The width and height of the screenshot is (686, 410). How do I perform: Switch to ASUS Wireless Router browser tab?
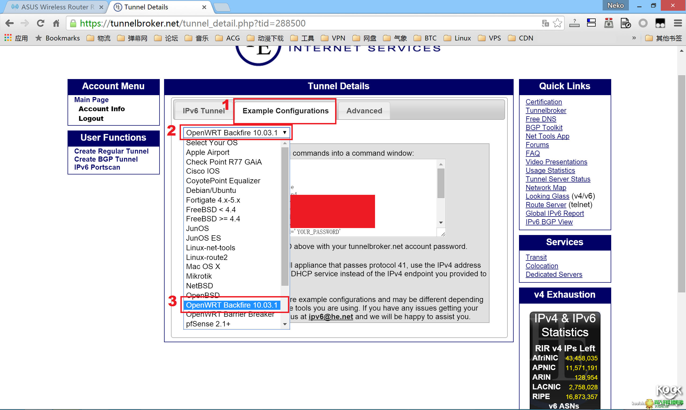[x=55, y=7]
